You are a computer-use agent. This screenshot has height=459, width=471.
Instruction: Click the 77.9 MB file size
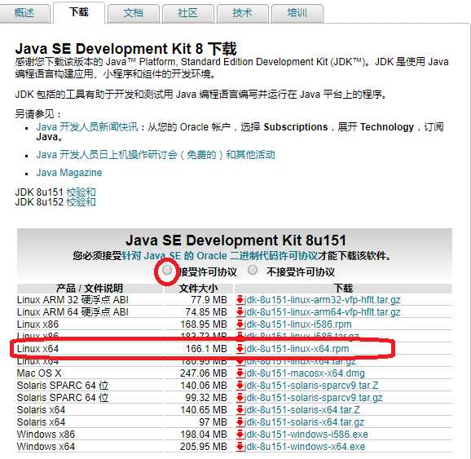click(x=209, y=300)
